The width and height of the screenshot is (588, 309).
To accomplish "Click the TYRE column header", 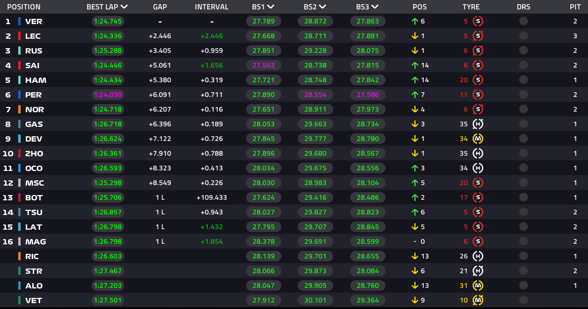I will pyautogui.click(x=471, y=6).
